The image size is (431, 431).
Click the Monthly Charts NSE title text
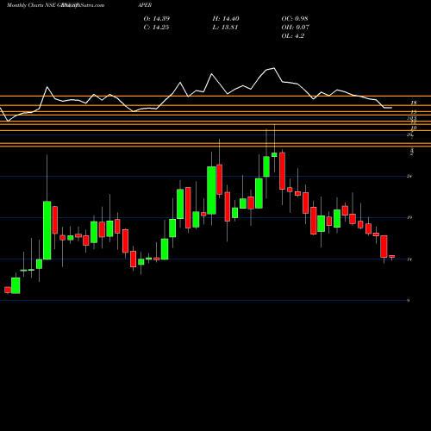(31, 5)
